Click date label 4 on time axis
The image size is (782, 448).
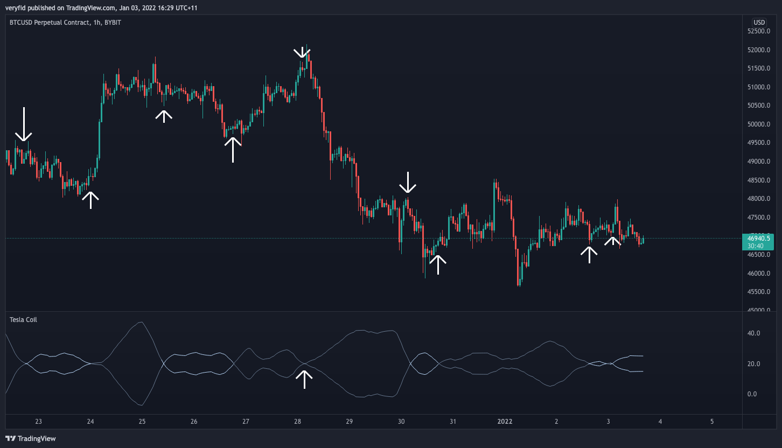(660, 422)
